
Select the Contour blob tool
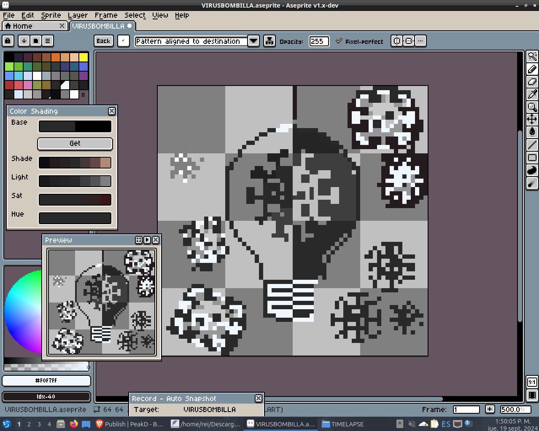click(532, 170)
